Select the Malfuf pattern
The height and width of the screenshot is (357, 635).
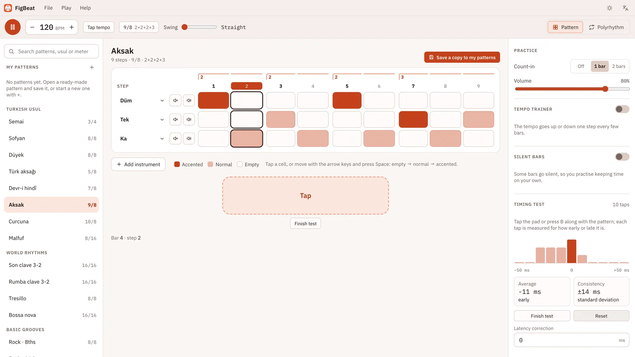click(x=52, y=238)
